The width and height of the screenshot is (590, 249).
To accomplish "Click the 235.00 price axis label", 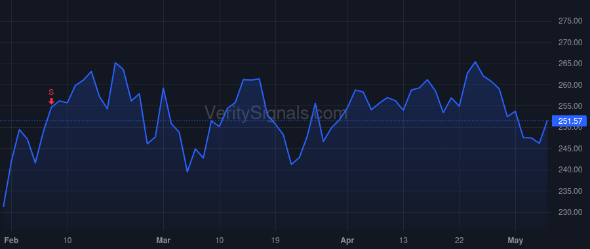I will coord(570,191).
